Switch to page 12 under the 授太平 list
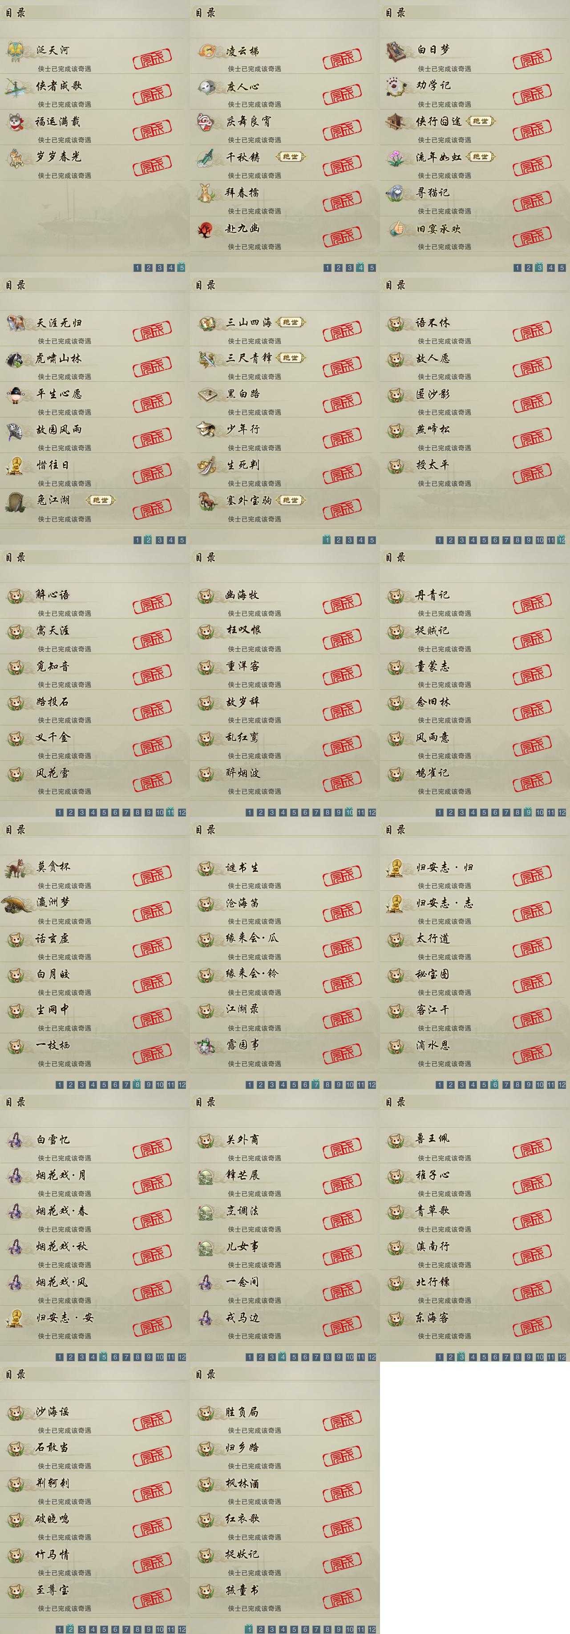Screen dimensions: 570x1634 (562, 540)
